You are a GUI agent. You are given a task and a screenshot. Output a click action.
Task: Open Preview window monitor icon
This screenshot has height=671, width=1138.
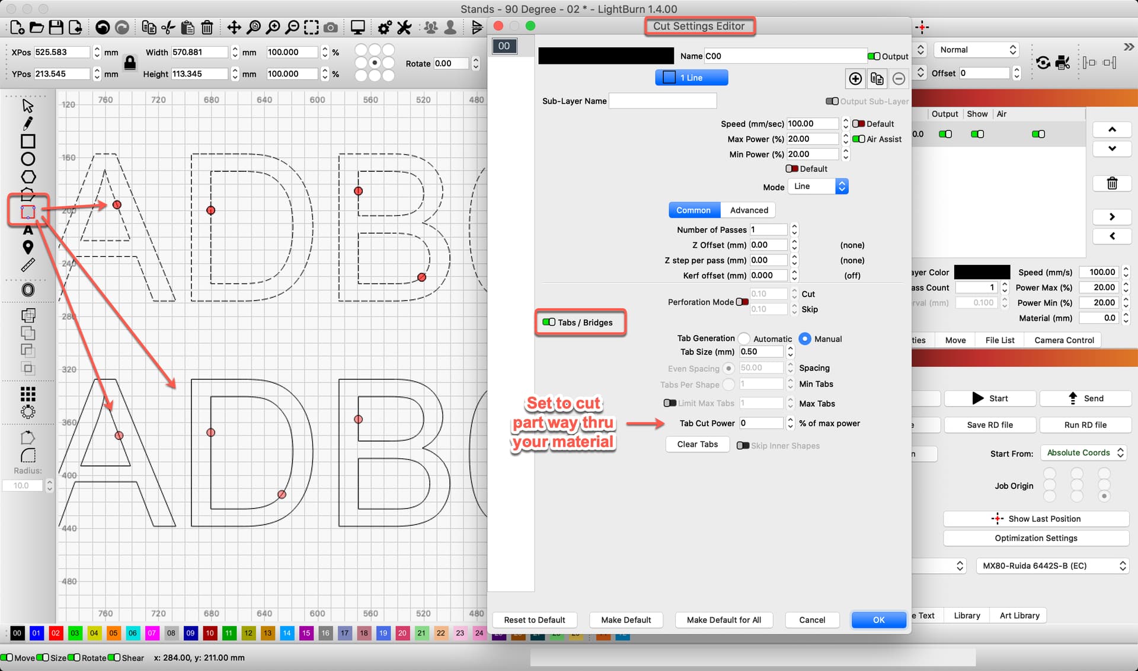(358, 27)
